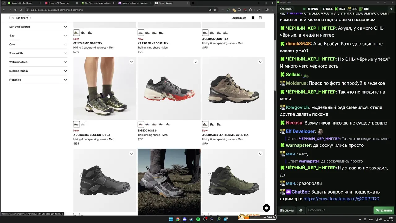Favorite the olive green mid boot
The image size is (396, 223).
click(x=260, y=154)
